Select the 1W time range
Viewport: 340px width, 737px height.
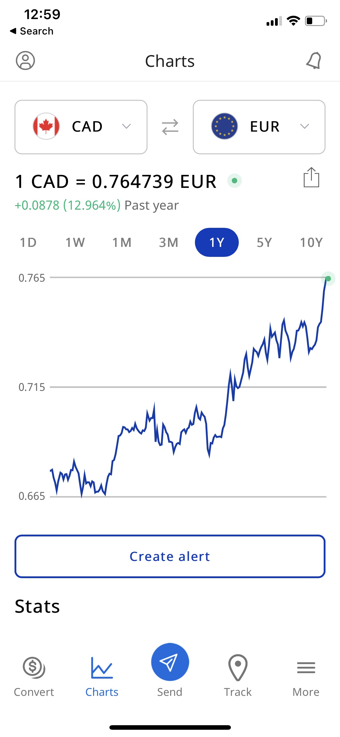click(75, 242)
